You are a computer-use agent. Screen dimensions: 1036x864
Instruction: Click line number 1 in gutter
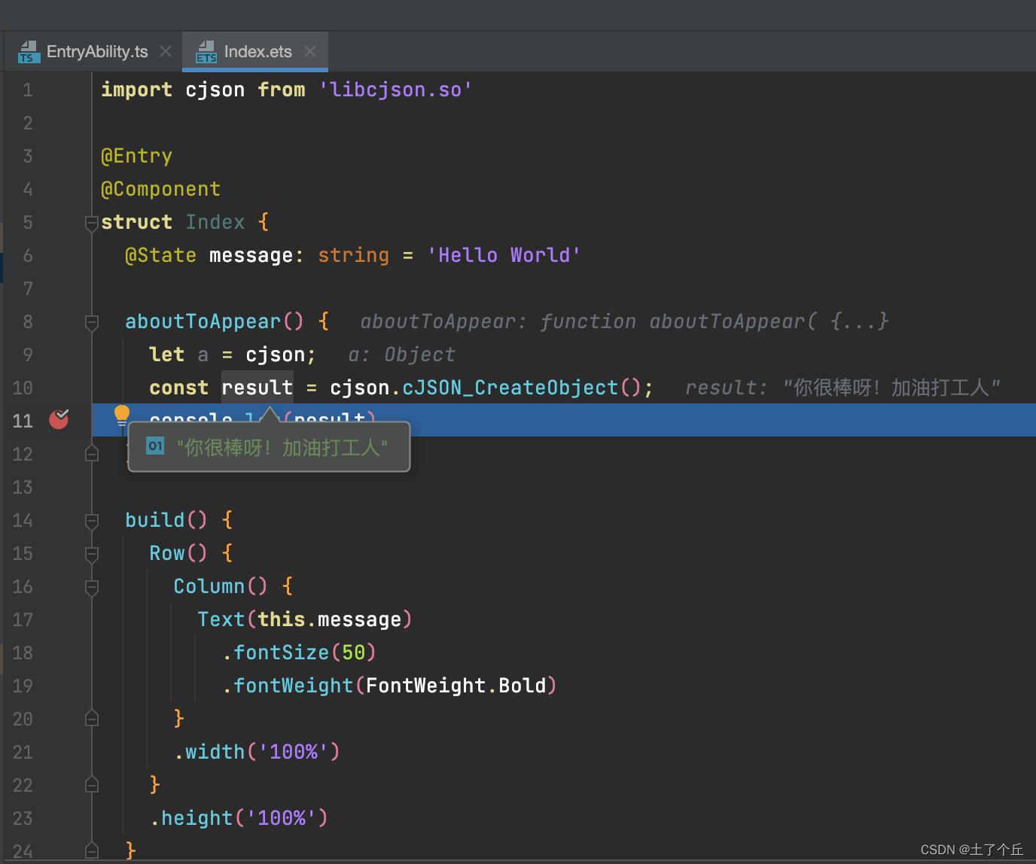click(x=28, y=90)
